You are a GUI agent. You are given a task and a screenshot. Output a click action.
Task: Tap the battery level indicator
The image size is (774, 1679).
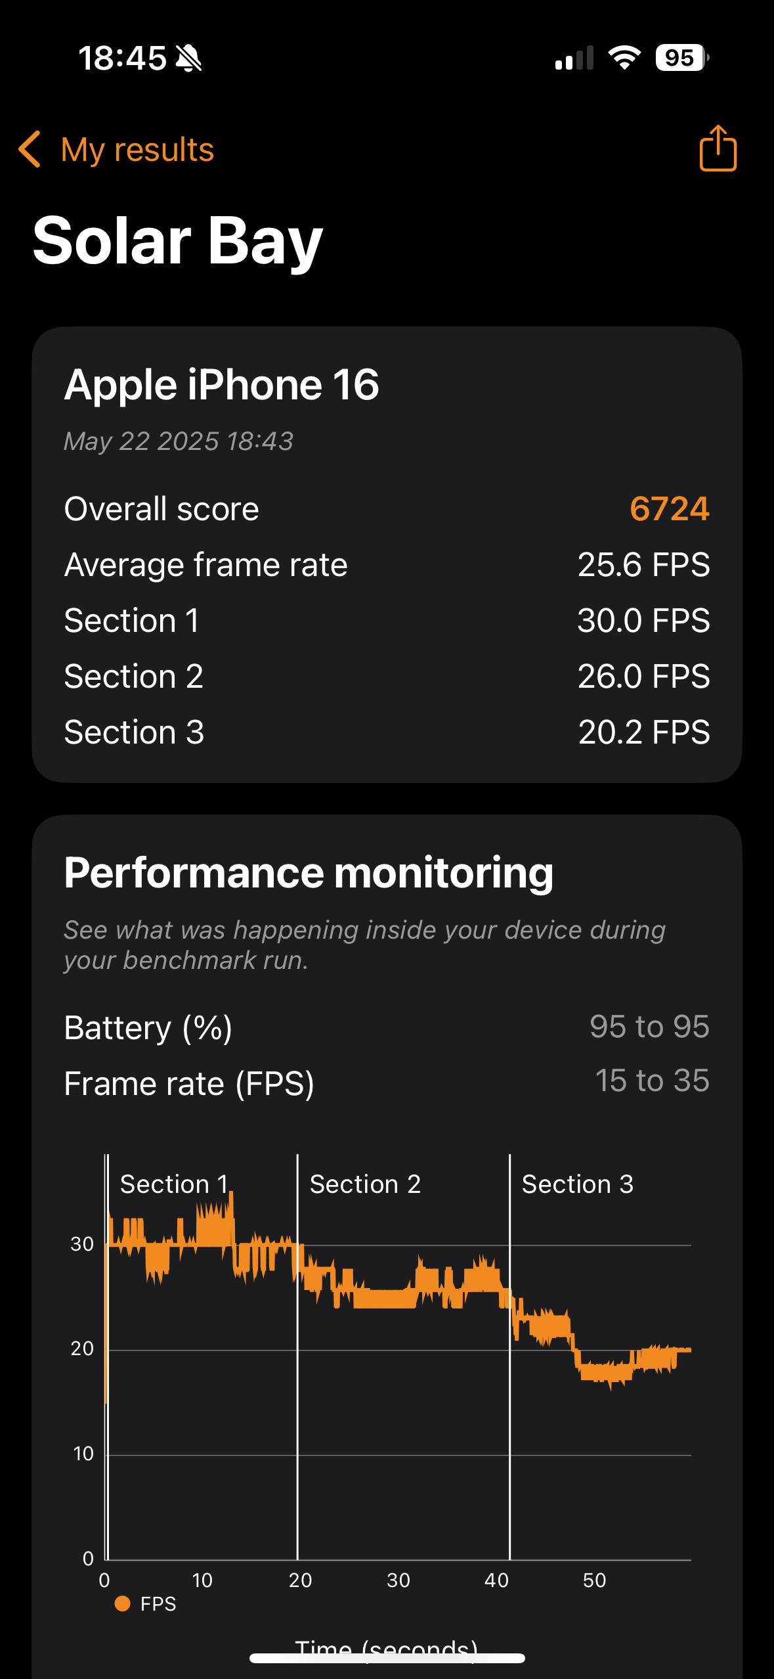681,58
